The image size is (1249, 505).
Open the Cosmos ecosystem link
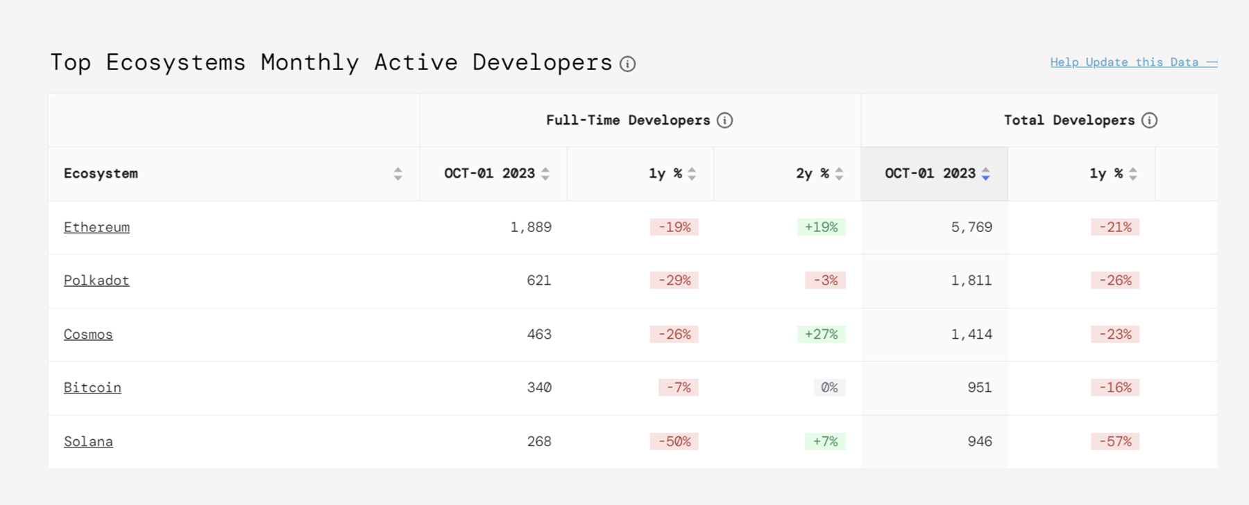pyautogui.click(x=88, y=335)
